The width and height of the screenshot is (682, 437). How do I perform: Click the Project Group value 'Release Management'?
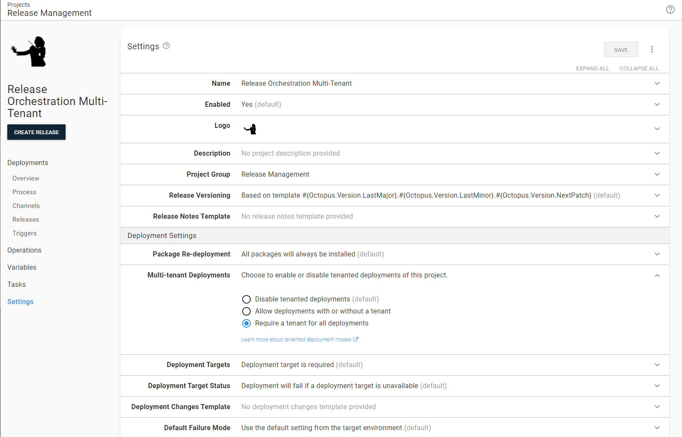pos(275,175)
